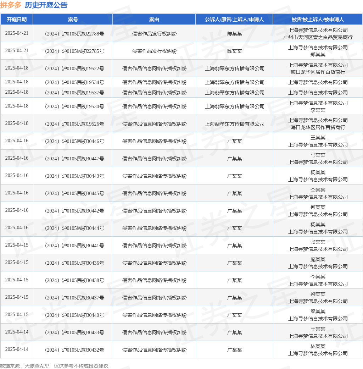The width and height of the screenshot is (363, 369).
Task: Click 海口龙华区居作百货商行 in the 19522号 row
Action: coord(318,72)
